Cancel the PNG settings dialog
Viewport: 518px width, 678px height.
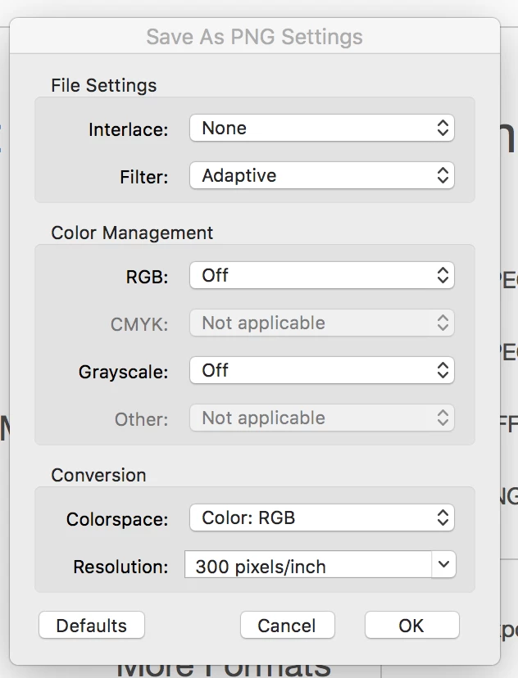pyautogui.click(x=287, y=626)
